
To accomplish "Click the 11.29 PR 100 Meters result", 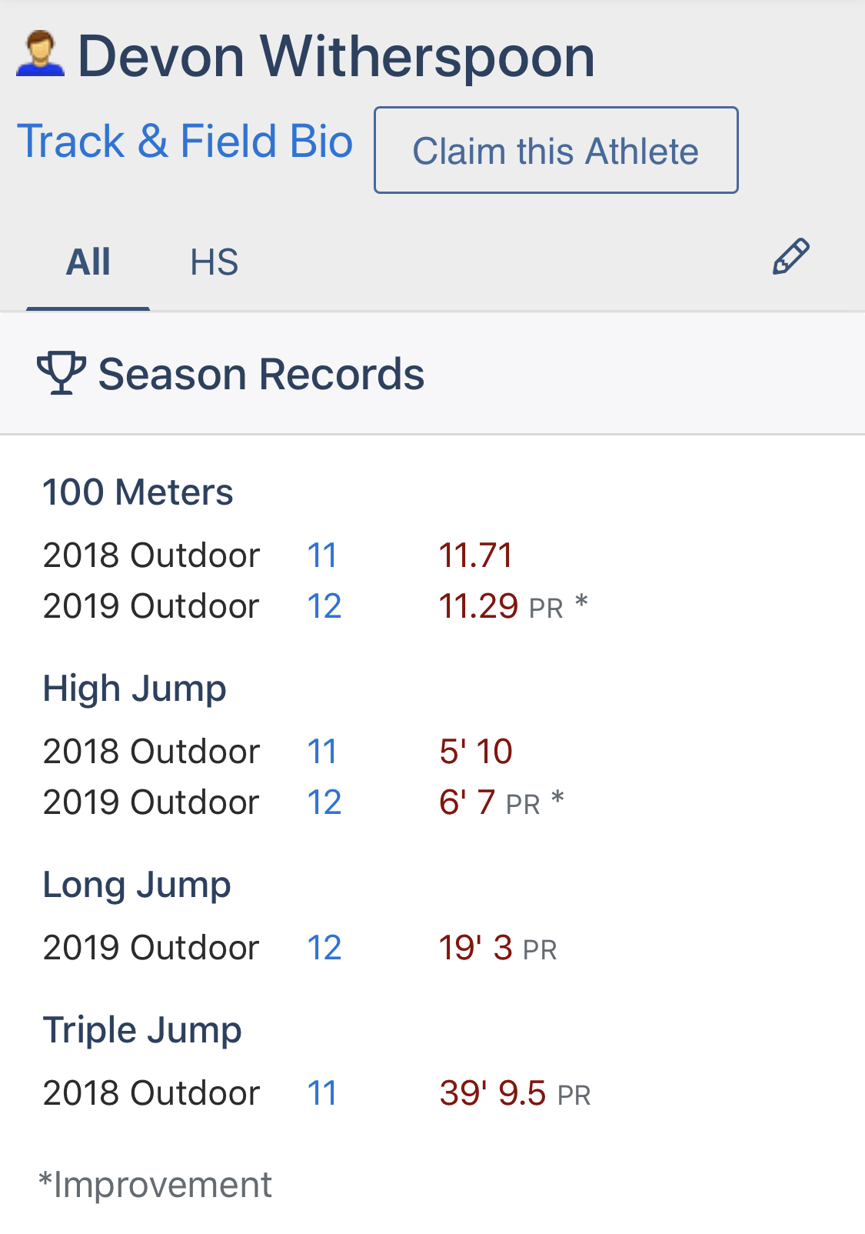I will pyautogui.click(x=478, y=606).
